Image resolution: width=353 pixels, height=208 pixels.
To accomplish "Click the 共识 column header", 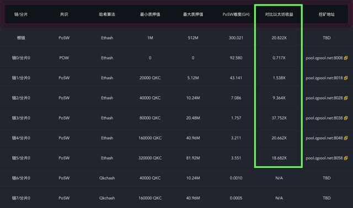I will click(x=64, y=14).
